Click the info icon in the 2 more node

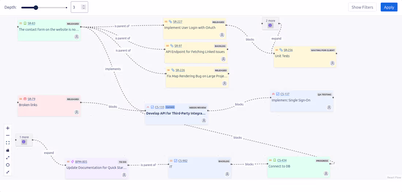(x=270, y=25)
